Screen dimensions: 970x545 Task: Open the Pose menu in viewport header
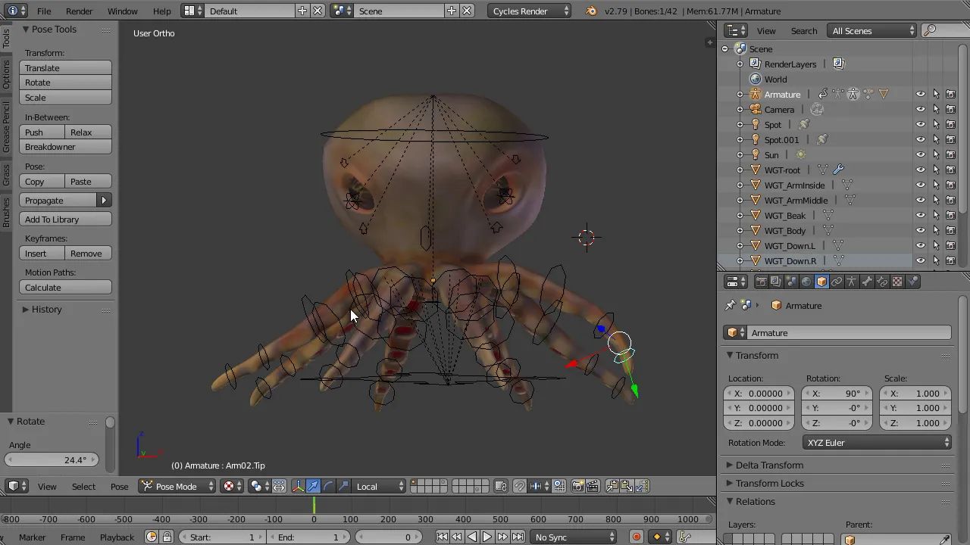[x=119, y=486]
